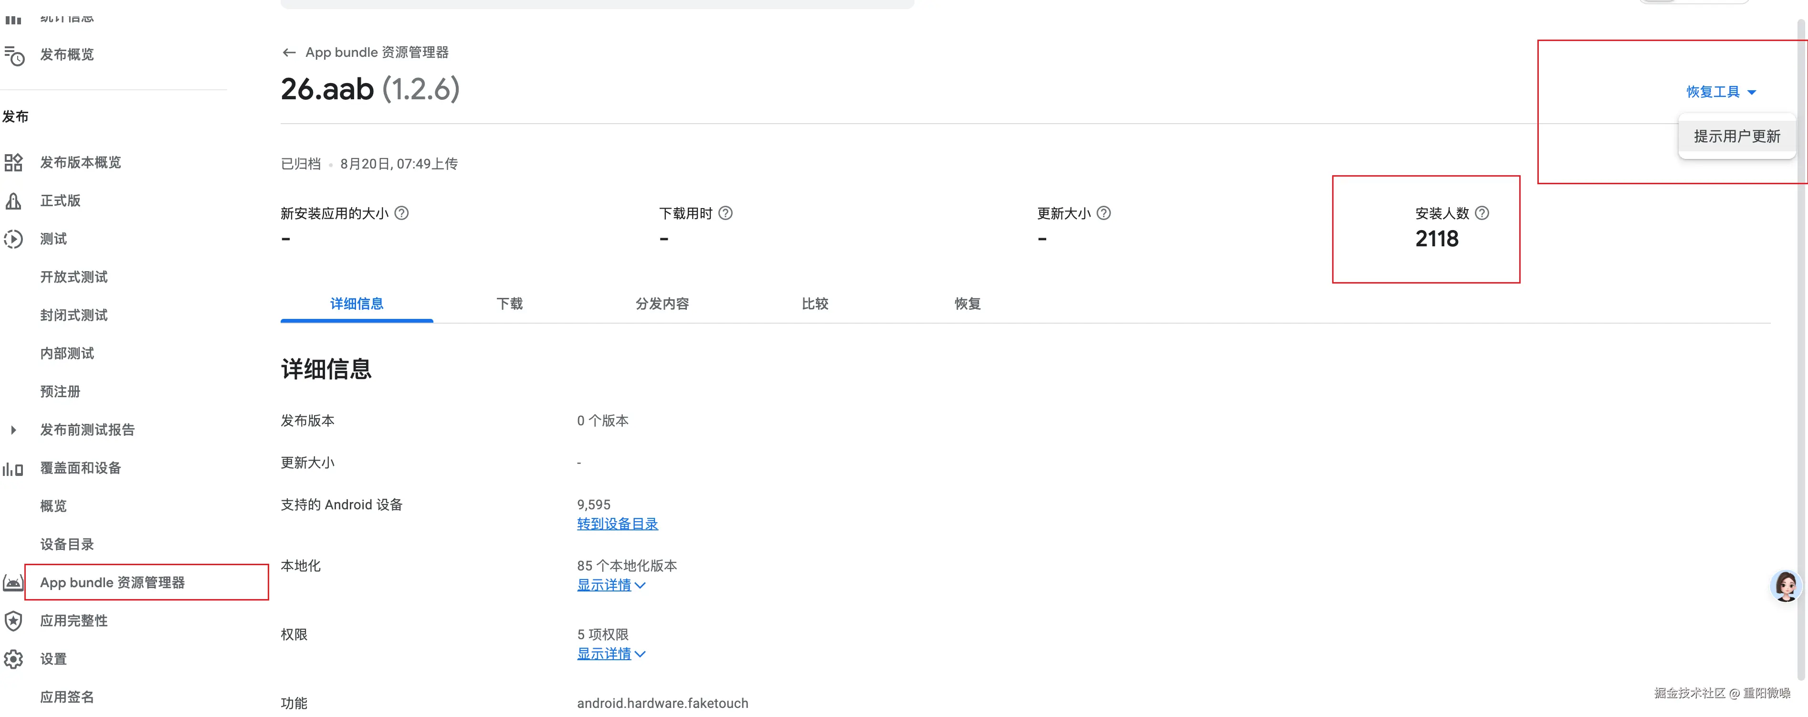The width and height of the screenshot is (1808, 717).
Task: Click the back arrow to App bundle 资源管理器
Action: tap(288, 53)
